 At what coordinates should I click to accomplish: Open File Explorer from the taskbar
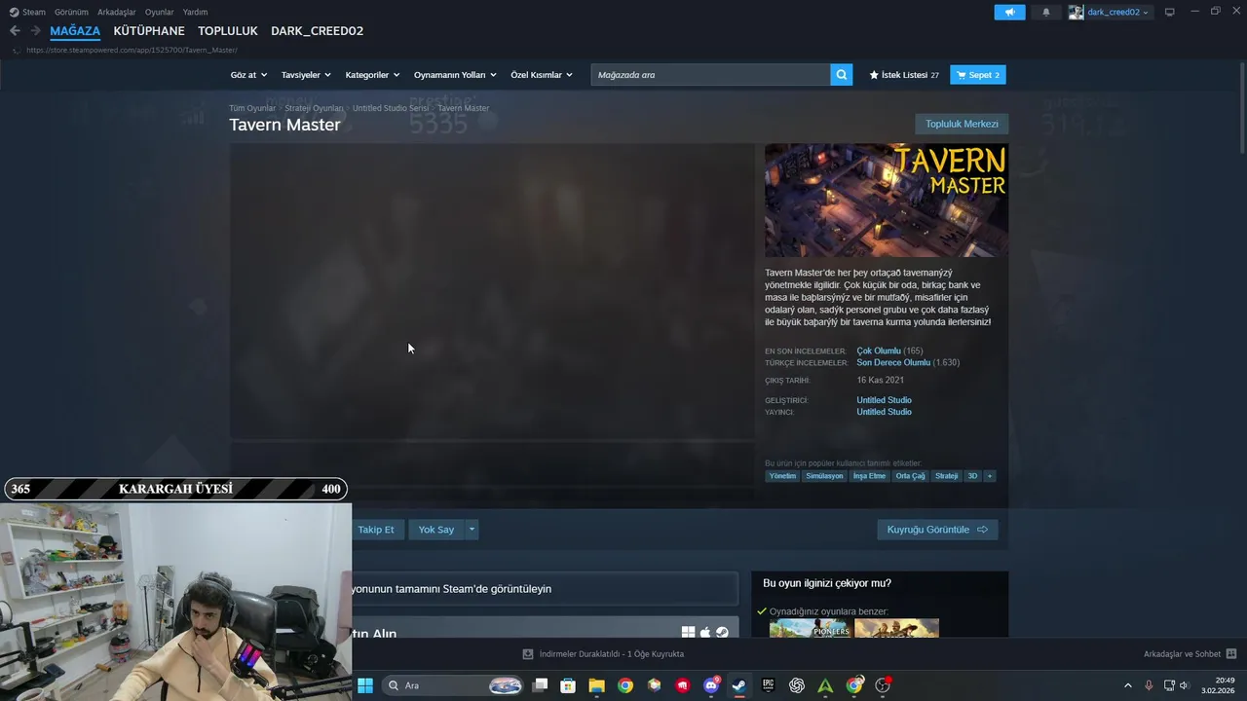(597, 685)
